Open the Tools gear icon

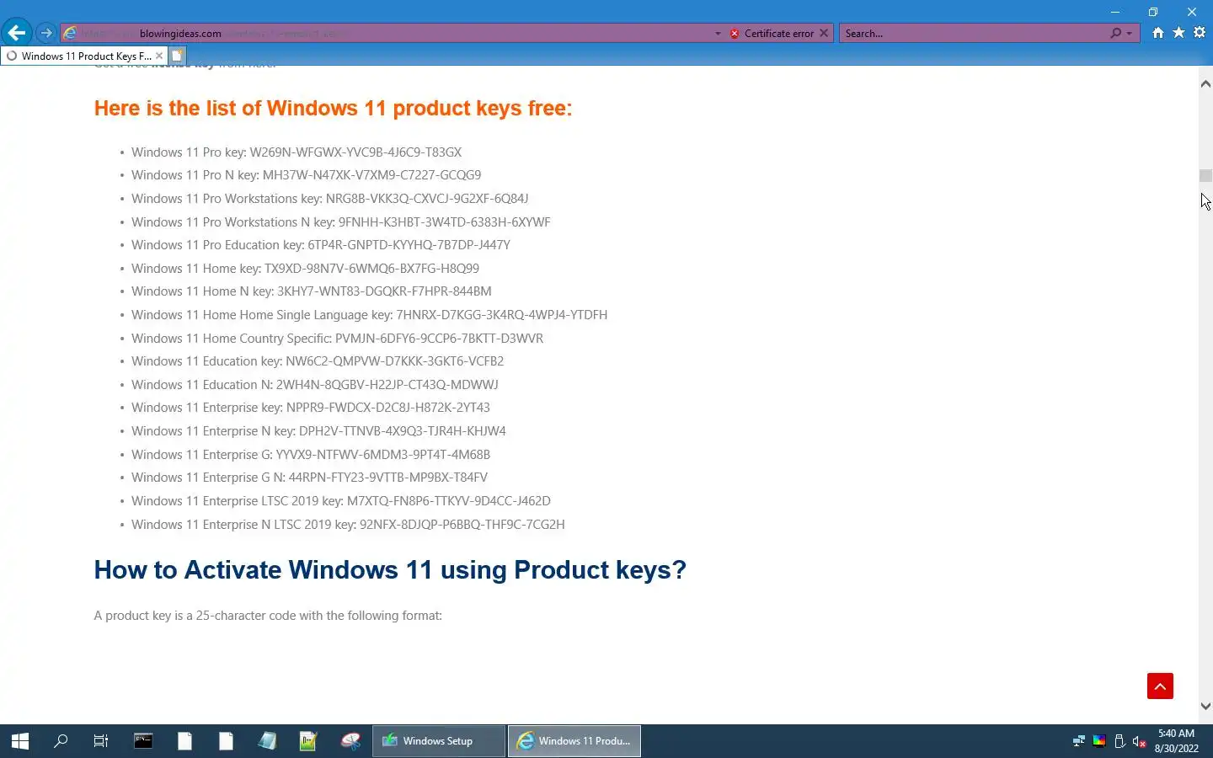(1200, 33)
